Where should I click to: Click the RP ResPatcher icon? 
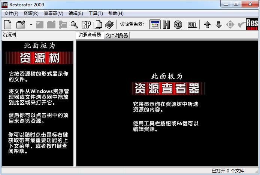(x=86, y=25)
